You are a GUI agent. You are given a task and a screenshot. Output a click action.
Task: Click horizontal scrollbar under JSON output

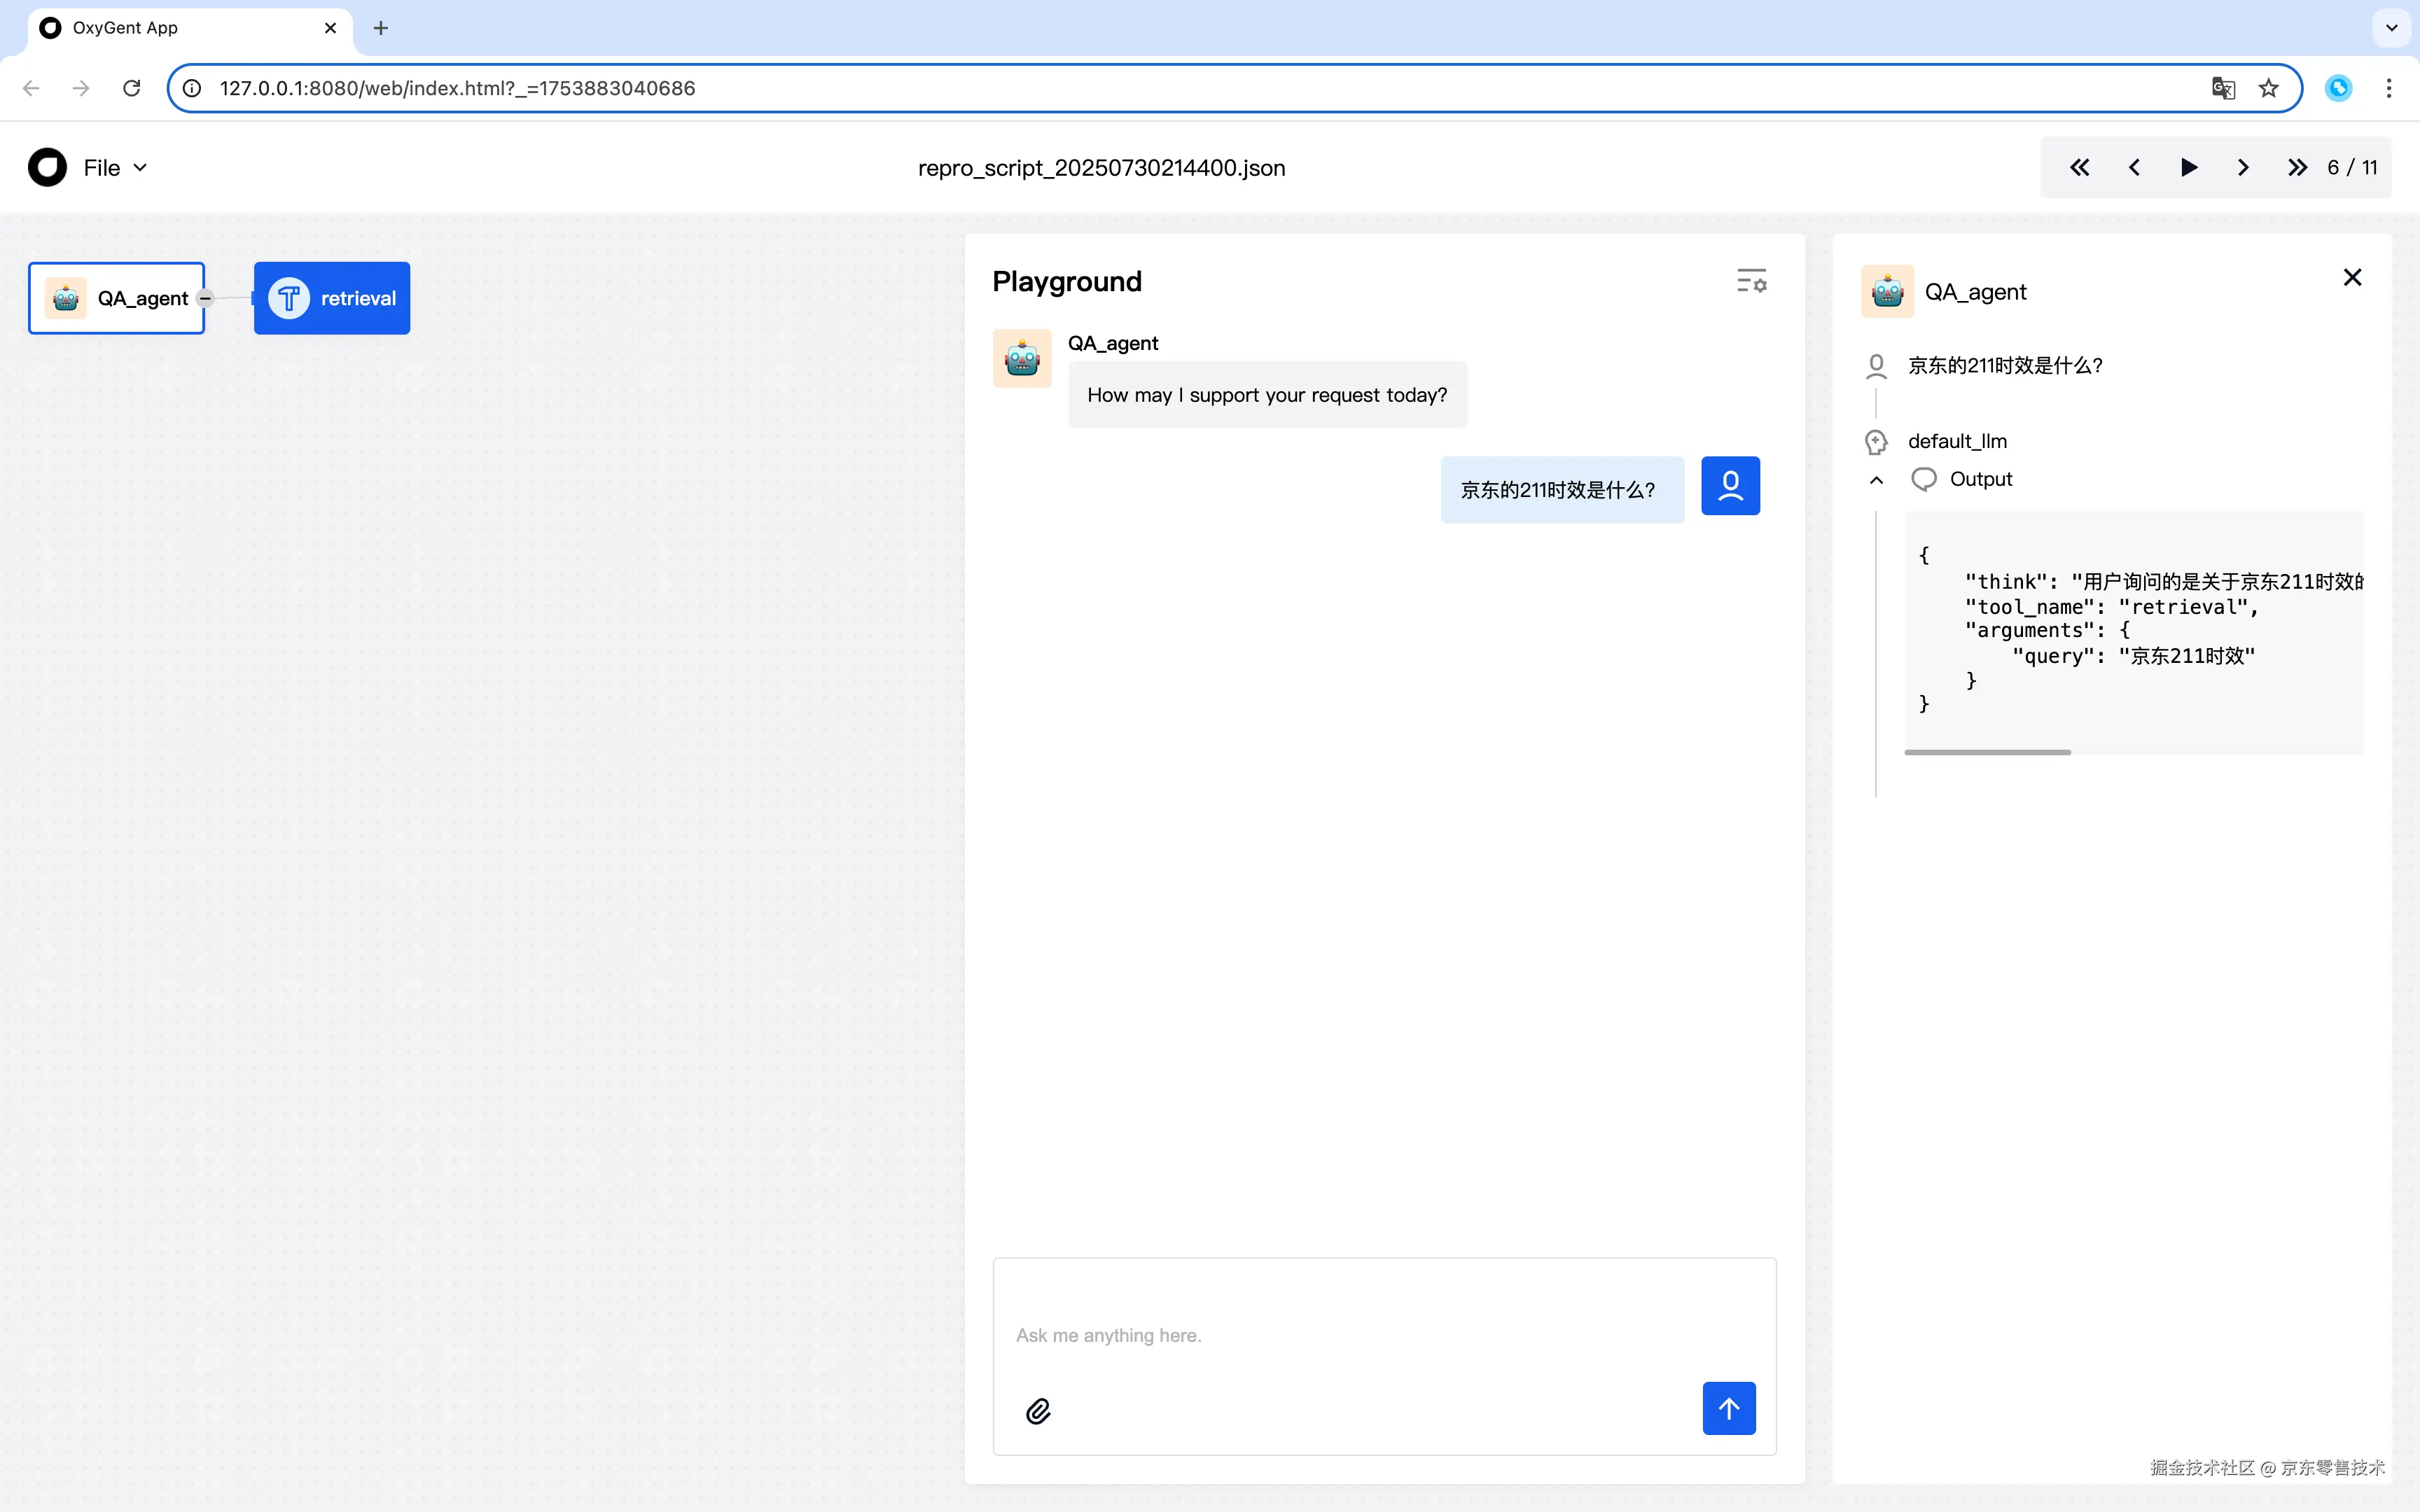(x=1987, y=752)
